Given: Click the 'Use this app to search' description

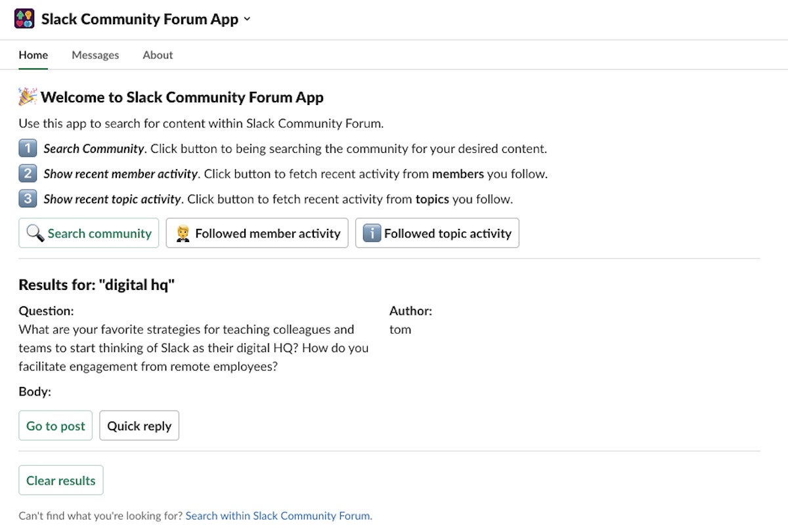Looking at the screenshot, I should point(201,123).
